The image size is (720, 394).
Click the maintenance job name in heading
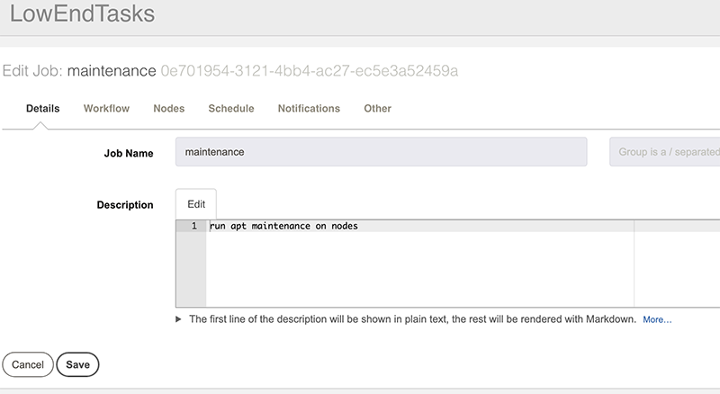[112, 70]
